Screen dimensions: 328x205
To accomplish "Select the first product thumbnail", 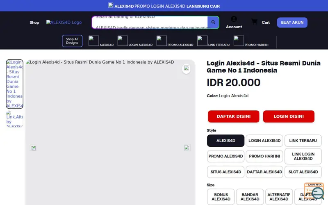I will 15,84.
